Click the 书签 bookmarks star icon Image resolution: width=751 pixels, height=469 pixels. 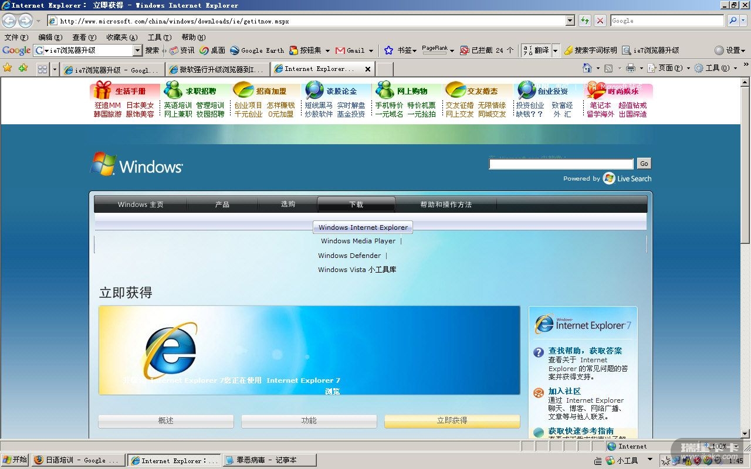[388, 50]
